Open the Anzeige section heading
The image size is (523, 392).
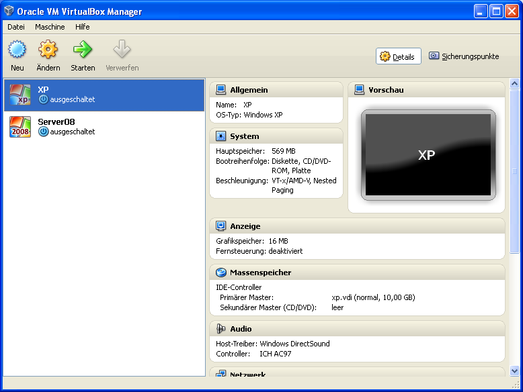click(245, 226)
